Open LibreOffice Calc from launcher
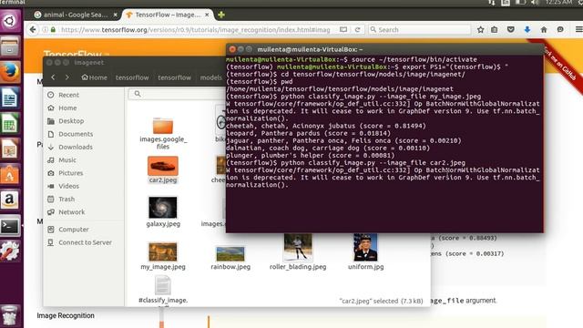The height and width of the screenshot is (328, 583). point(10,124)
